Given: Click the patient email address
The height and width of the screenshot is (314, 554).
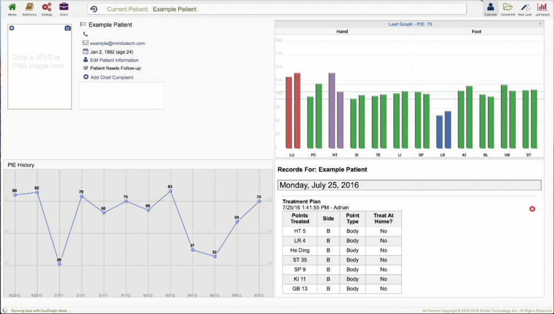Looking at the screenshot, I should pyautogui.click(x=117, y=43).
